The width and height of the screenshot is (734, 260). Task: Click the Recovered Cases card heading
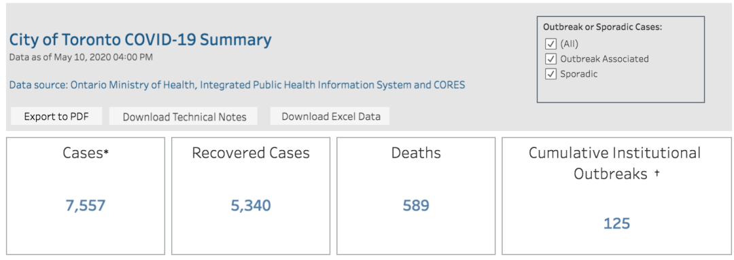(x=250, y=153)
